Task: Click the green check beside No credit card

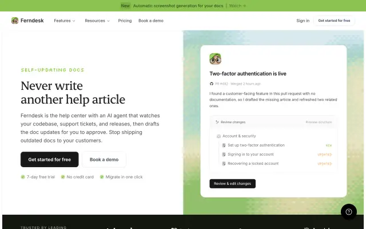Action: pyautogui.click(x=63, y=177)
